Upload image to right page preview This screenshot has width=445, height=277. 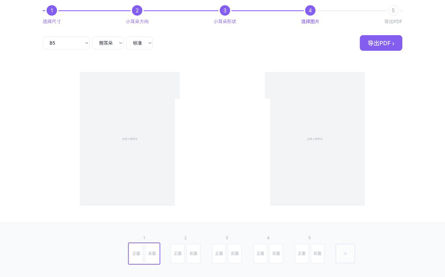tap(315, 139)
